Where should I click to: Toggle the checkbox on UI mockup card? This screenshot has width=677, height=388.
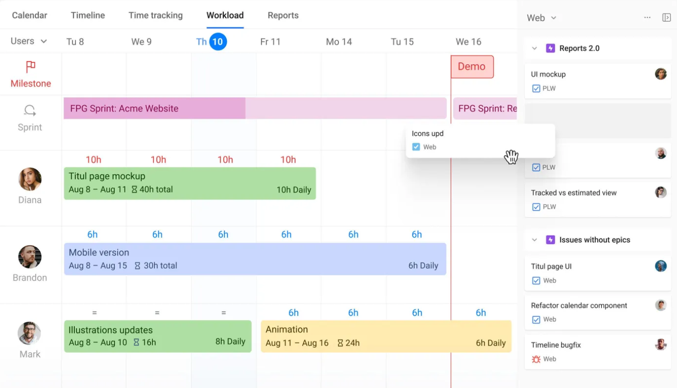[x=536, y=88]
